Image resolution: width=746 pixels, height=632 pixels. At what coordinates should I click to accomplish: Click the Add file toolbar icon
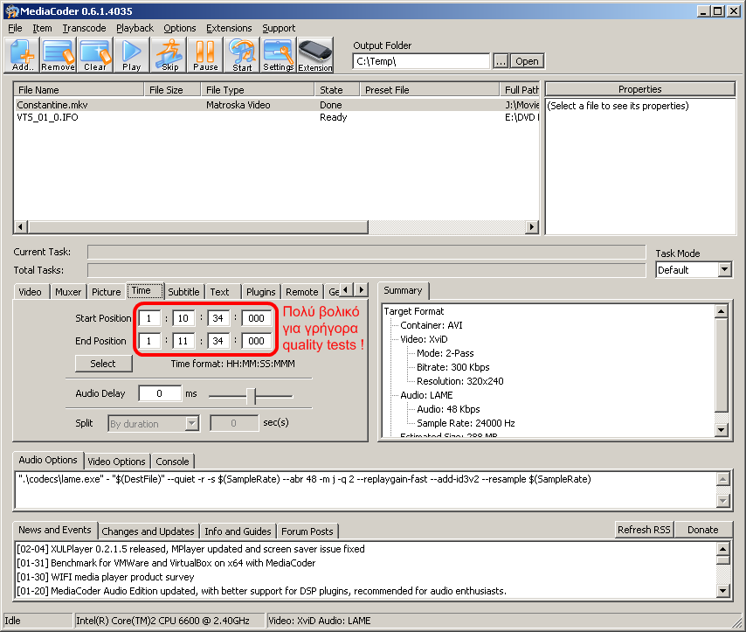(x=23, y=55)
